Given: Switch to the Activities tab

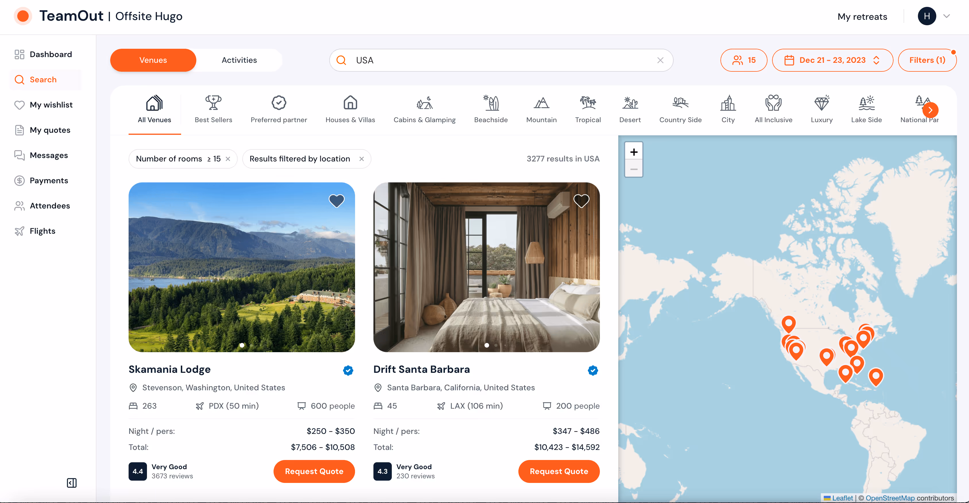Looking at the screenshot, I should click(x=239, y=60).
